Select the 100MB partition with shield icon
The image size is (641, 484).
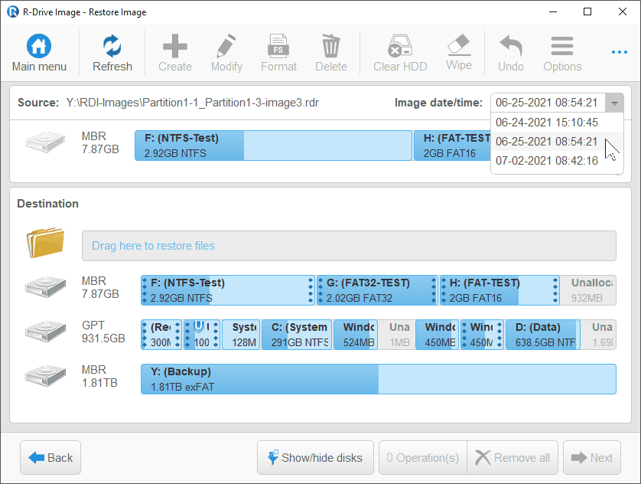[201, 335]
